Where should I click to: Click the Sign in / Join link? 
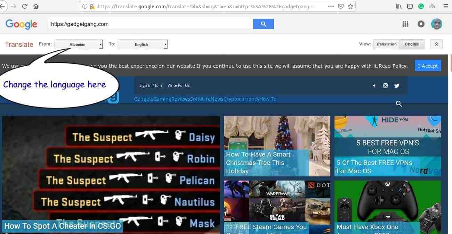pyautogui.click(x=151, y=85)
